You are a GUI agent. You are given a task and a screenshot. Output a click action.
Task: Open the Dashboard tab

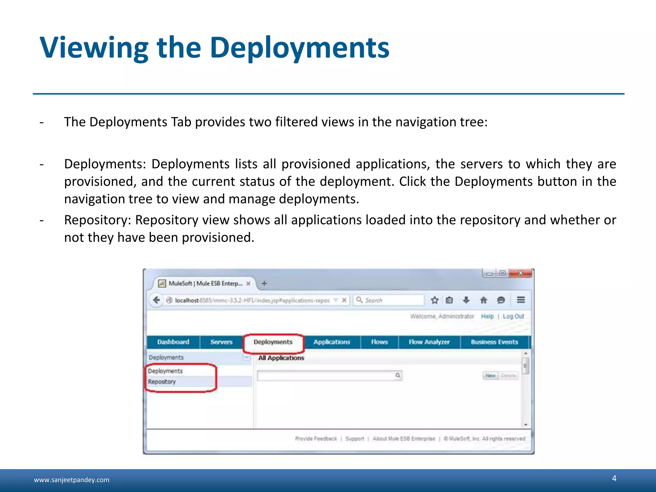coord(173,342)
